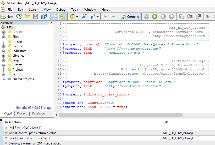215x145 pixels.
Task: Click the New file button
Action: pos(7,16)
